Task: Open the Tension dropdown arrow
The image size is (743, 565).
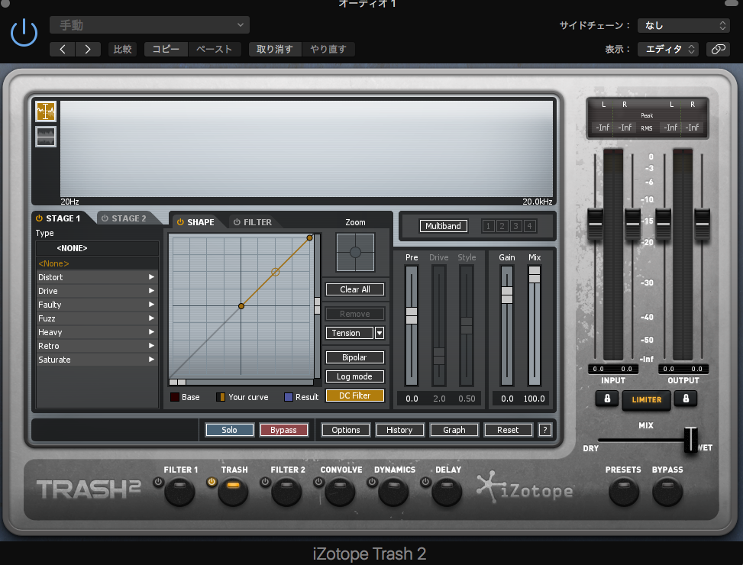Action: coord(380,333)
